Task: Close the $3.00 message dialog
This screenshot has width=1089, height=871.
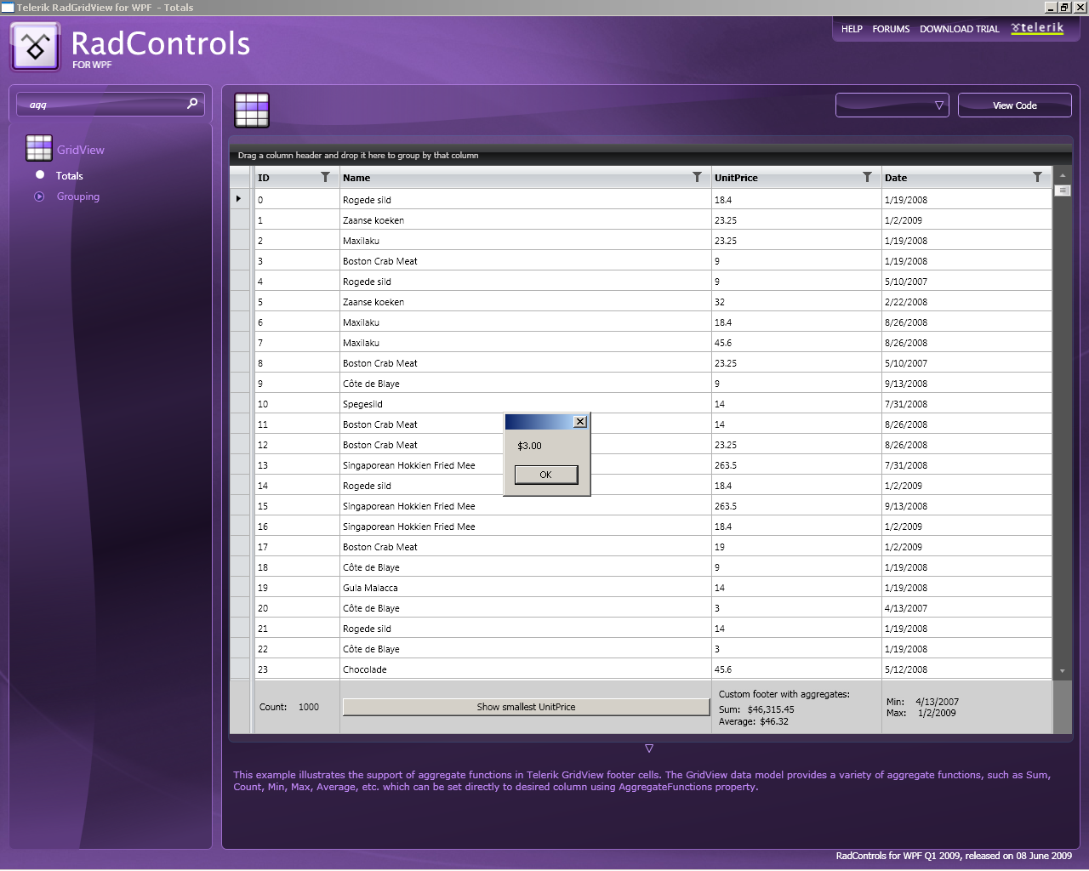Action: pos(580,422)
